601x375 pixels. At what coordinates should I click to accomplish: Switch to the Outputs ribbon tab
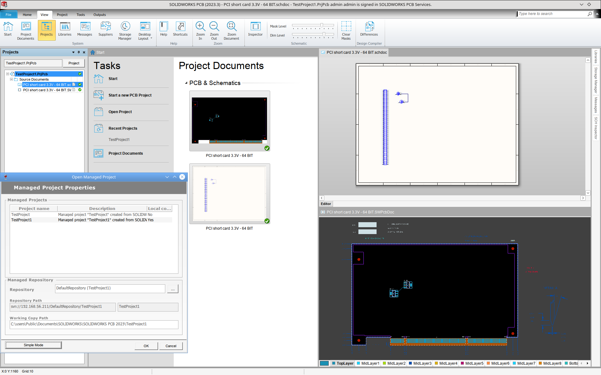click(x=100, y=15)
